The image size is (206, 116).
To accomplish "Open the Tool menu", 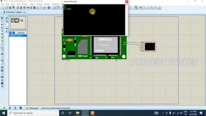I will (x=19, y=4).
